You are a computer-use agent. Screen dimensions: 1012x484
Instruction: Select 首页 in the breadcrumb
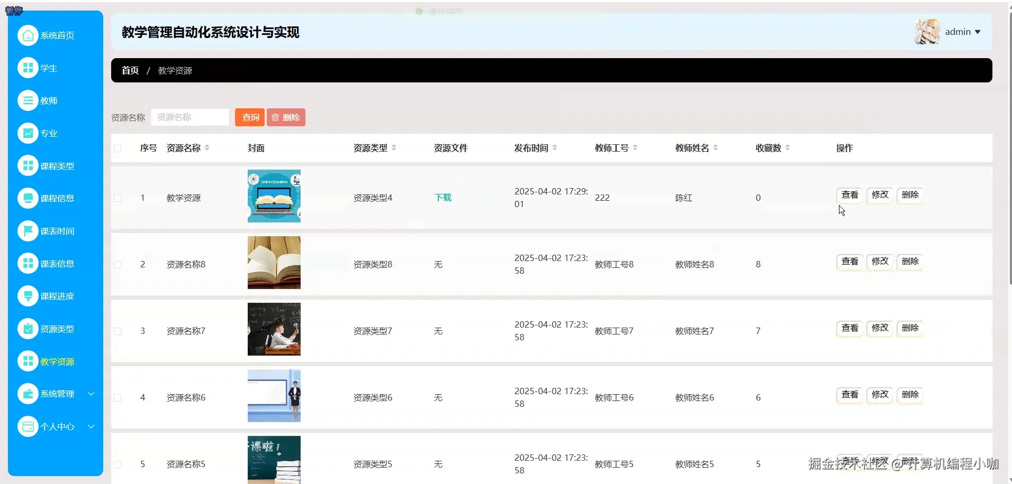(130, 70)
